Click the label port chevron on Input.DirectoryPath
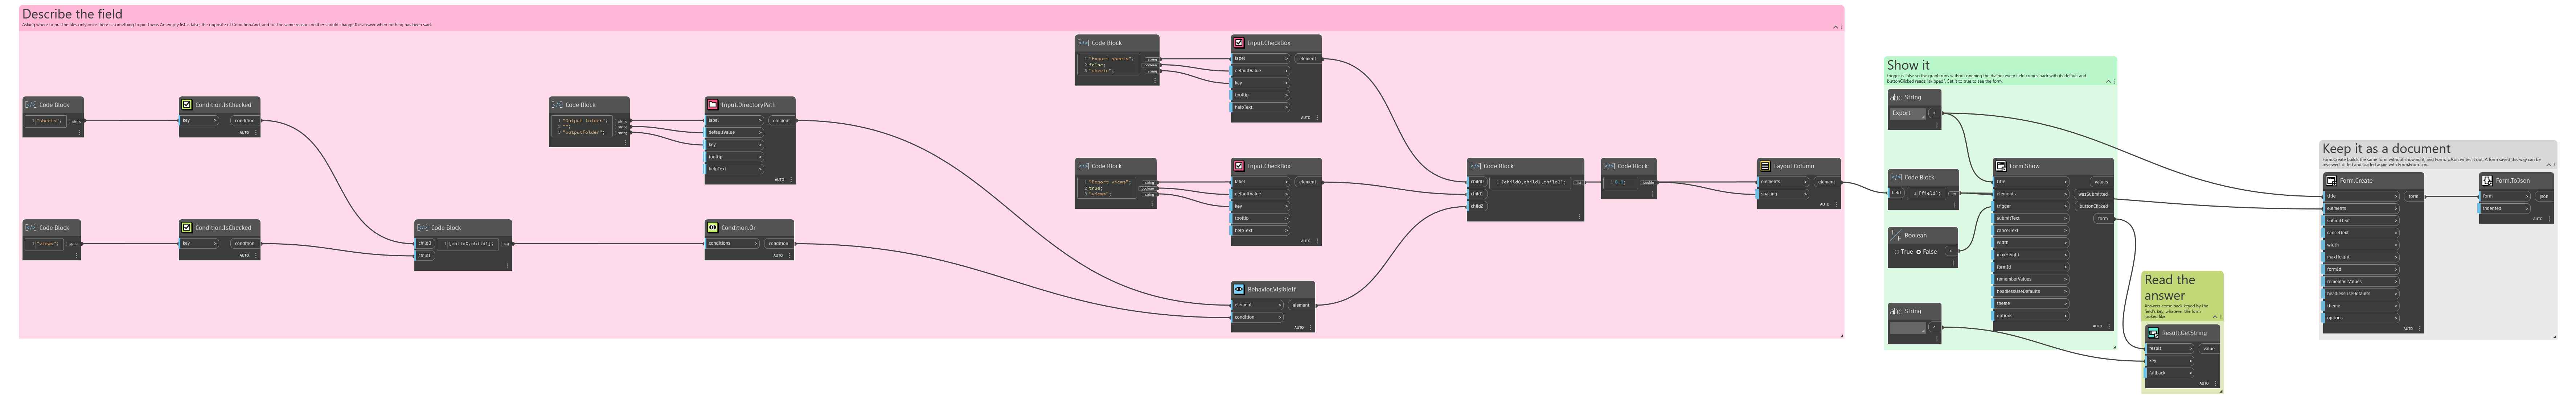 (760, 121)
